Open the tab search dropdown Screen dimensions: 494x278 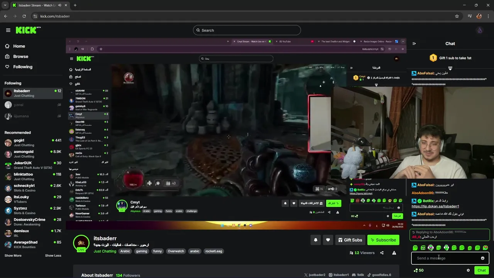(x=5, y=5)
